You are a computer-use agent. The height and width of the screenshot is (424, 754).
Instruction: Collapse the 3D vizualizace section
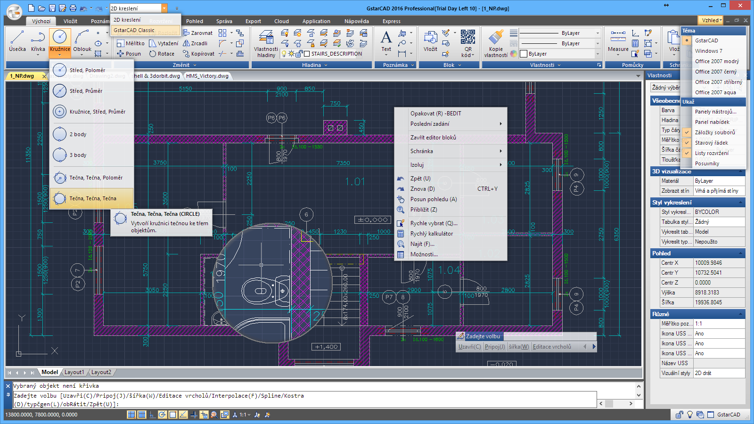tap(741, 171)
